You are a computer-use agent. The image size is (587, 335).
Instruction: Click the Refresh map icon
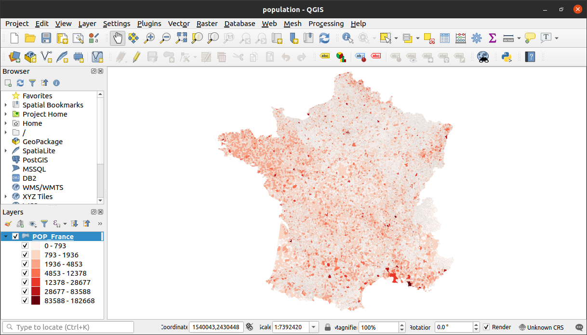click(x=324, y=38)
